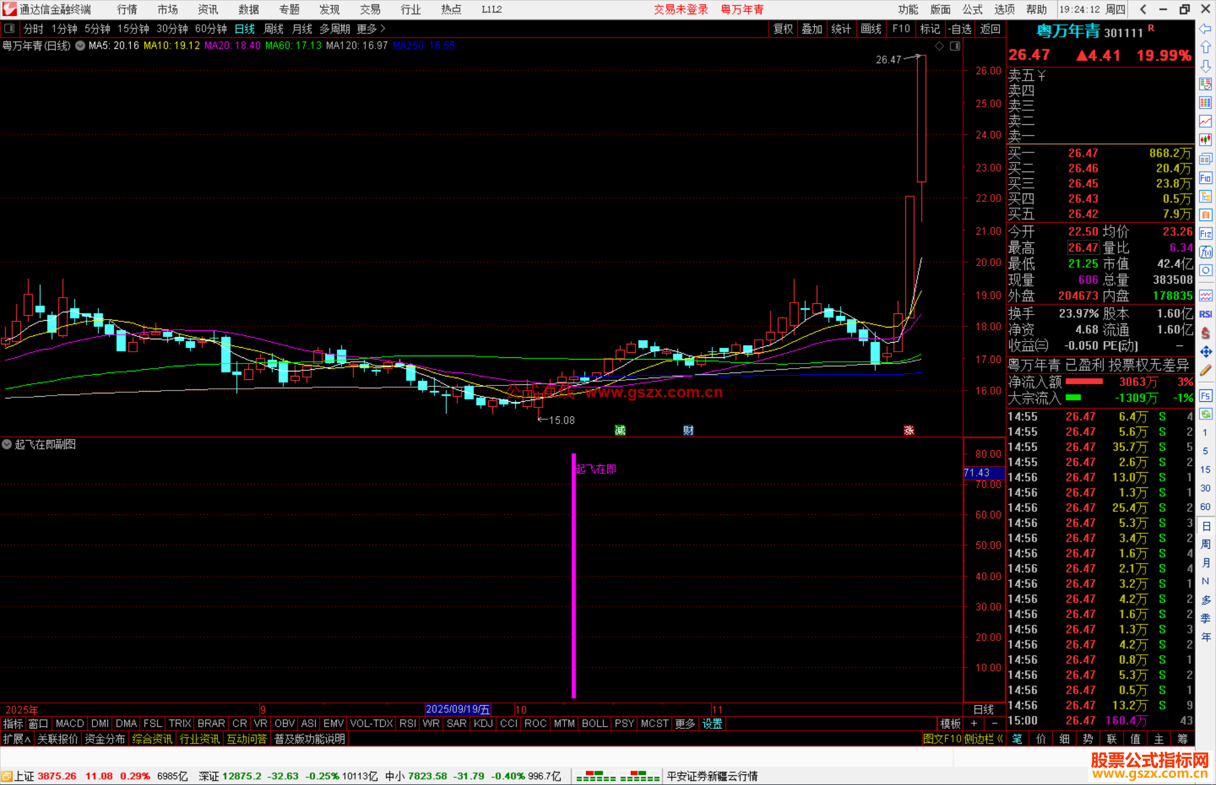This screenshot has height=785, width=1216.
Task: Open the 行情 menu
Action: pos(127,9)
